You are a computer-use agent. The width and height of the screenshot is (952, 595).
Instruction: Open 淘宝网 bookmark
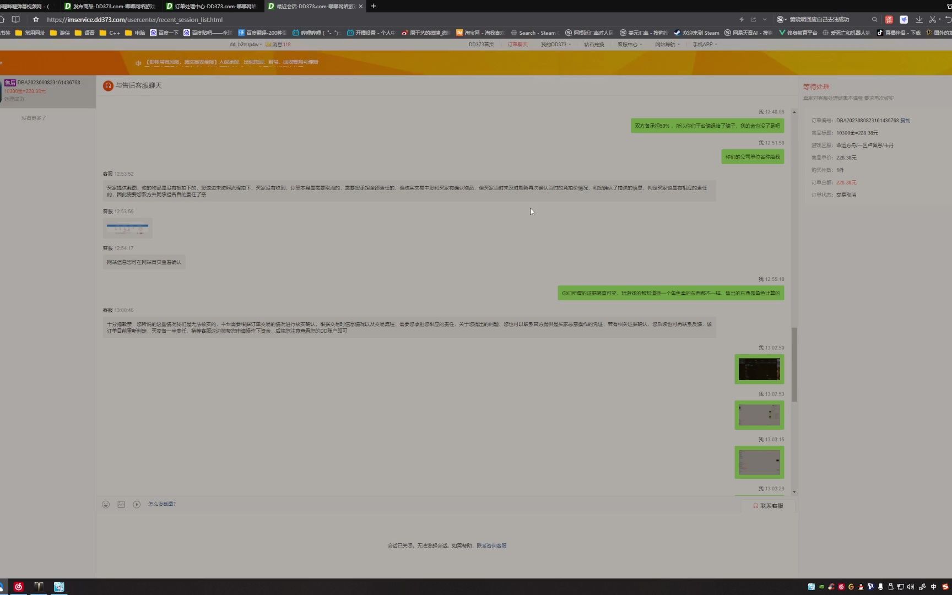pos(480,33)
